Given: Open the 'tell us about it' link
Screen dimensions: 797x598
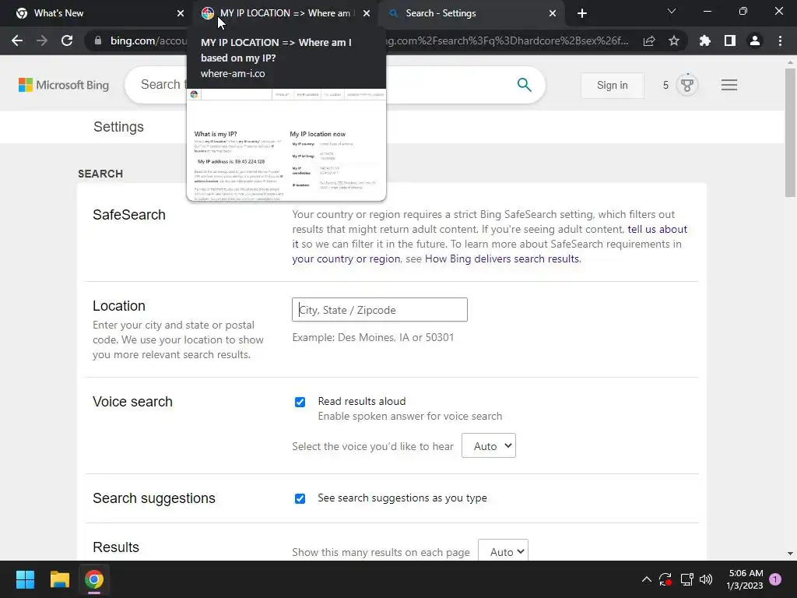Looking at the screenshot, I should (657, 230).
